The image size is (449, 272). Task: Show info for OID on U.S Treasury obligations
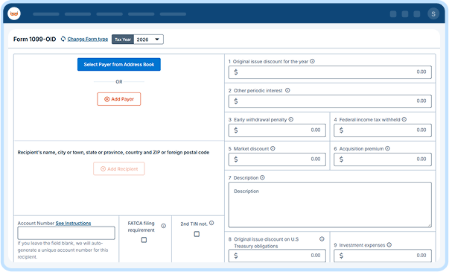point(322,238)
